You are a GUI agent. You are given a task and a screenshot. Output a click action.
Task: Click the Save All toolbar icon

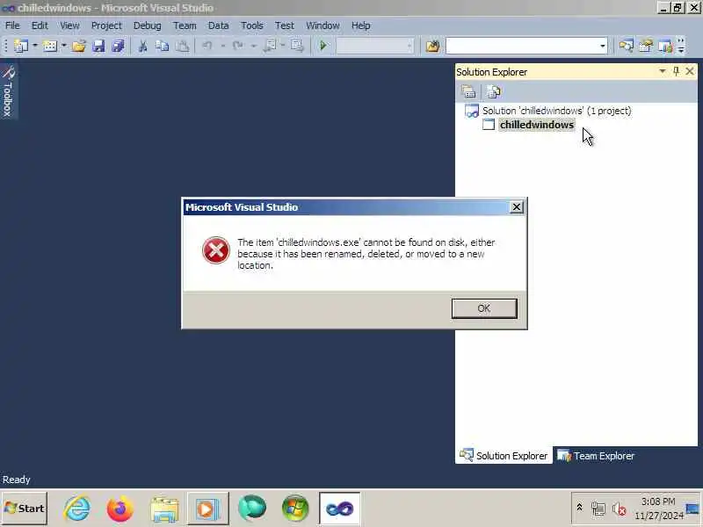coord(118,46)
